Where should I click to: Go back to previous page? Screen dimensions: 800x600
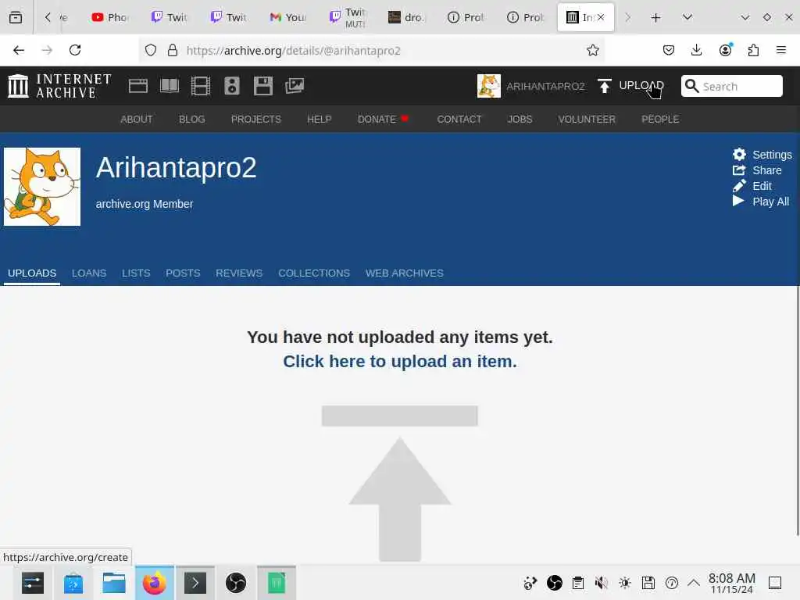click(19, 50)
